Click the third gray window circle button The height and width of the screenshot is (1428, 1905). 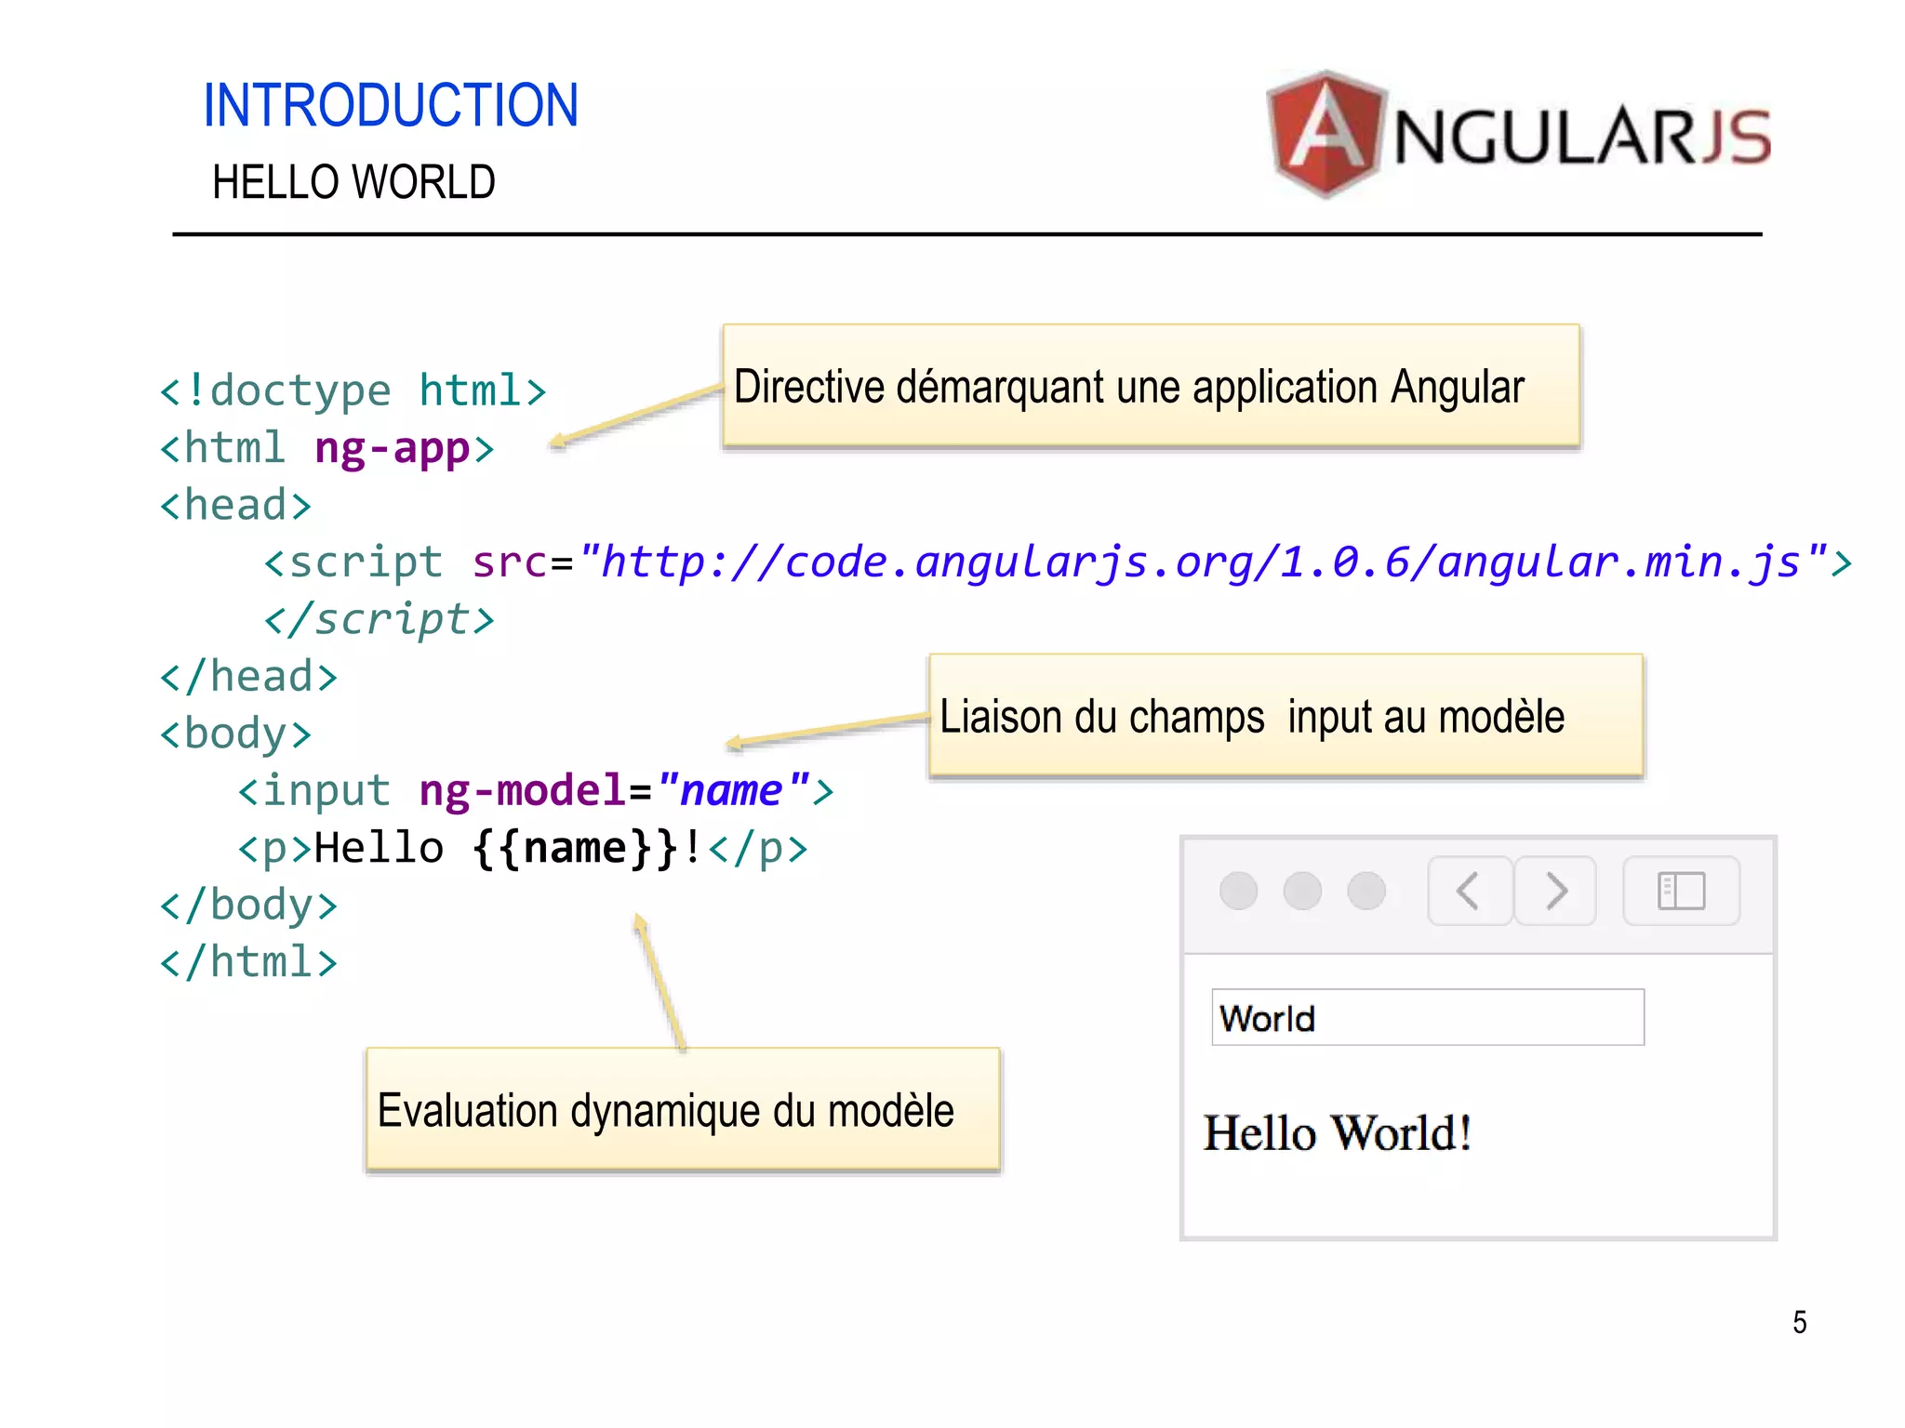click(1366, 891)
